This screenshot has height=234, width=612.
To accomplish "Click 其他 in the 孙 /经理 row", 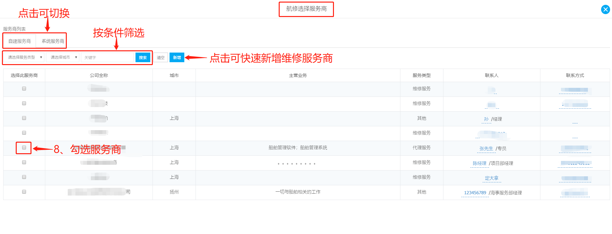I will point(422,118).
